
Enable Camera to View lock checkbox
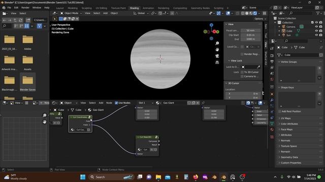coord(242,76)
